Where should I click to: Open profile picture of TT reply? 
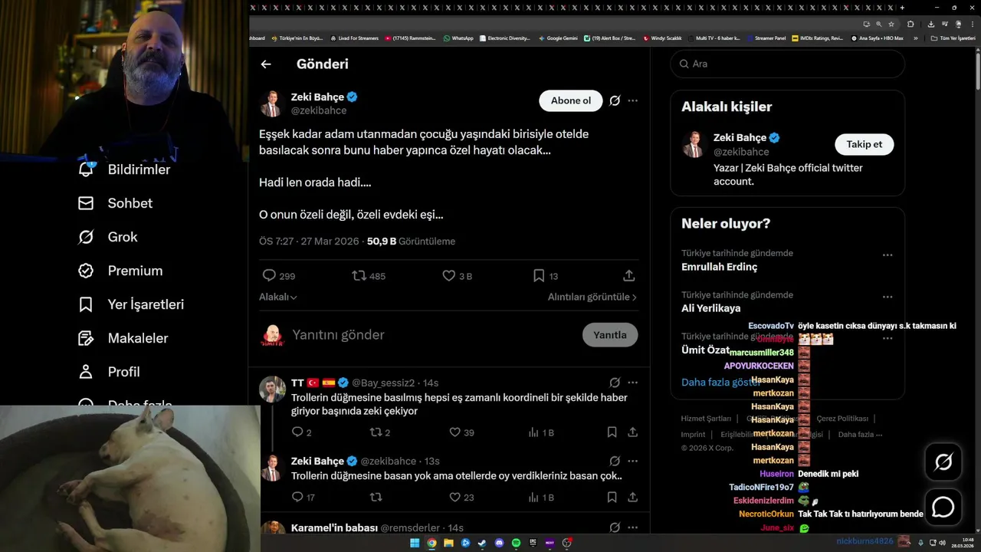pyautogui.click(x=272, y=389)
